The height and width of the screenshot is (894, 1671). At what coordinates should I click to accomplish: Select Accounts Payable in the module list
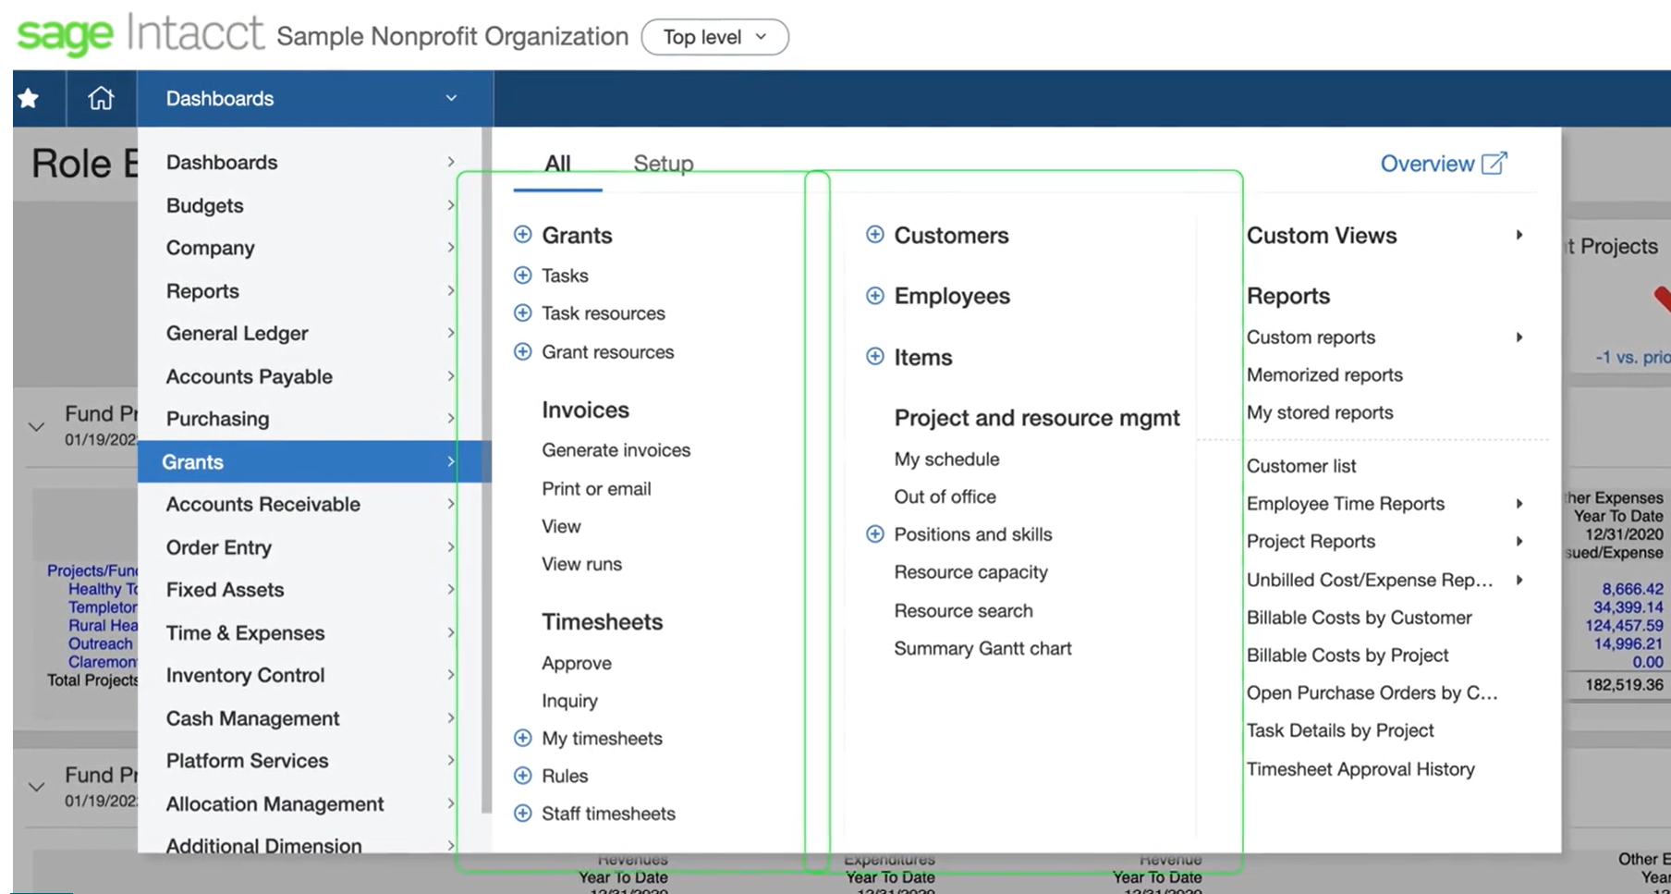click(x=311, y=376)
